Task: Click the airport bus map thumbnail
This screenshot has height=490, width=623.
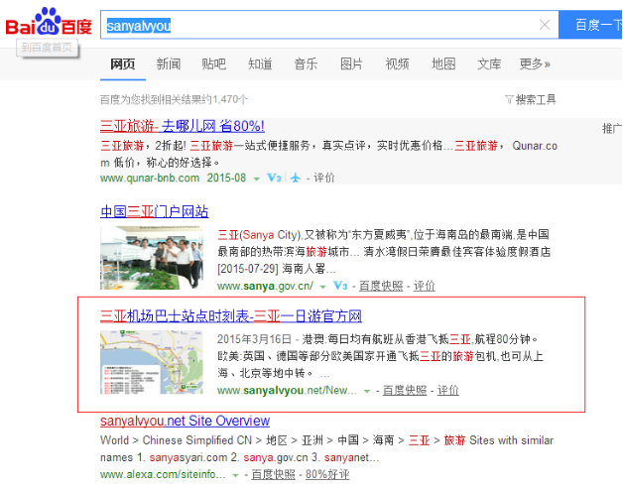Action: (x=152, y=362)
